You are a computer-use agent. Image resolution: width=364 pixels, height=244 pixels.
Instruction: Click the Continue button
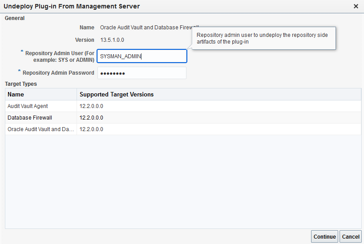(324, 236)
